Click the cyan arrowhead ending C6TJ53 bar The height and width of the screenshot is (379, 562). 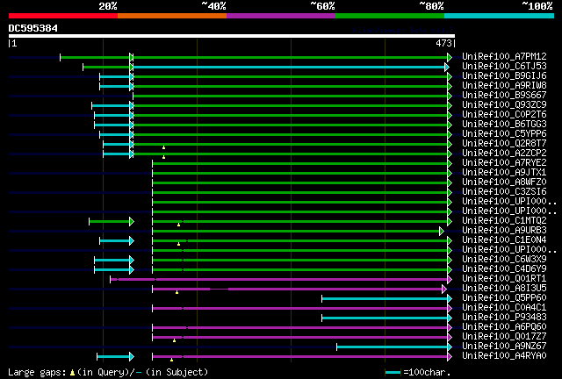447,67
